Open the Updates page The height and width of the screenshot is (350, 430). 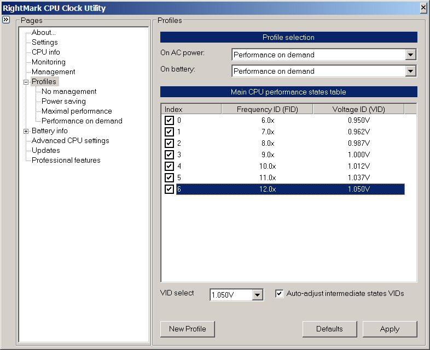pyautogui.click(x=46, y=151)
